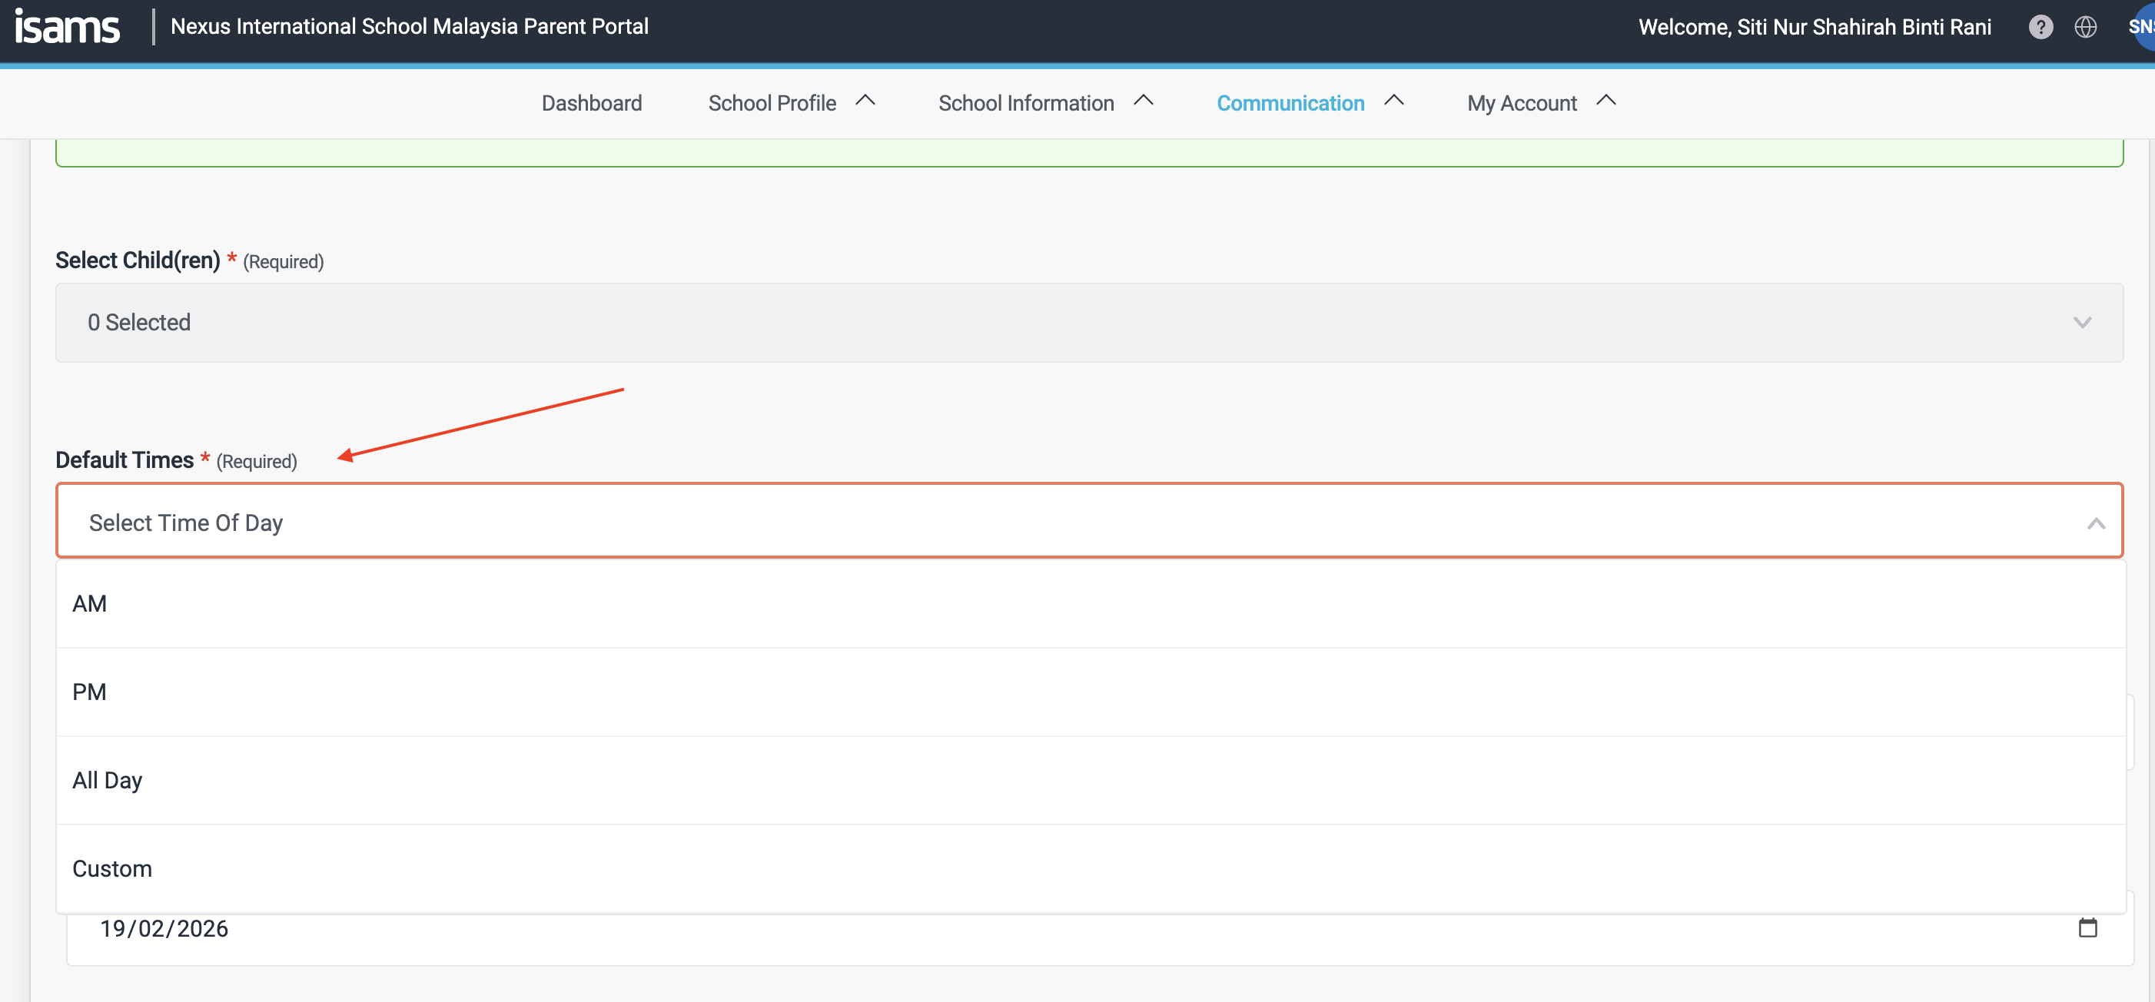This screenshot has width=2155, height=1002.
Task: Click the Communication menu chevron
Action: point(1393,101)
